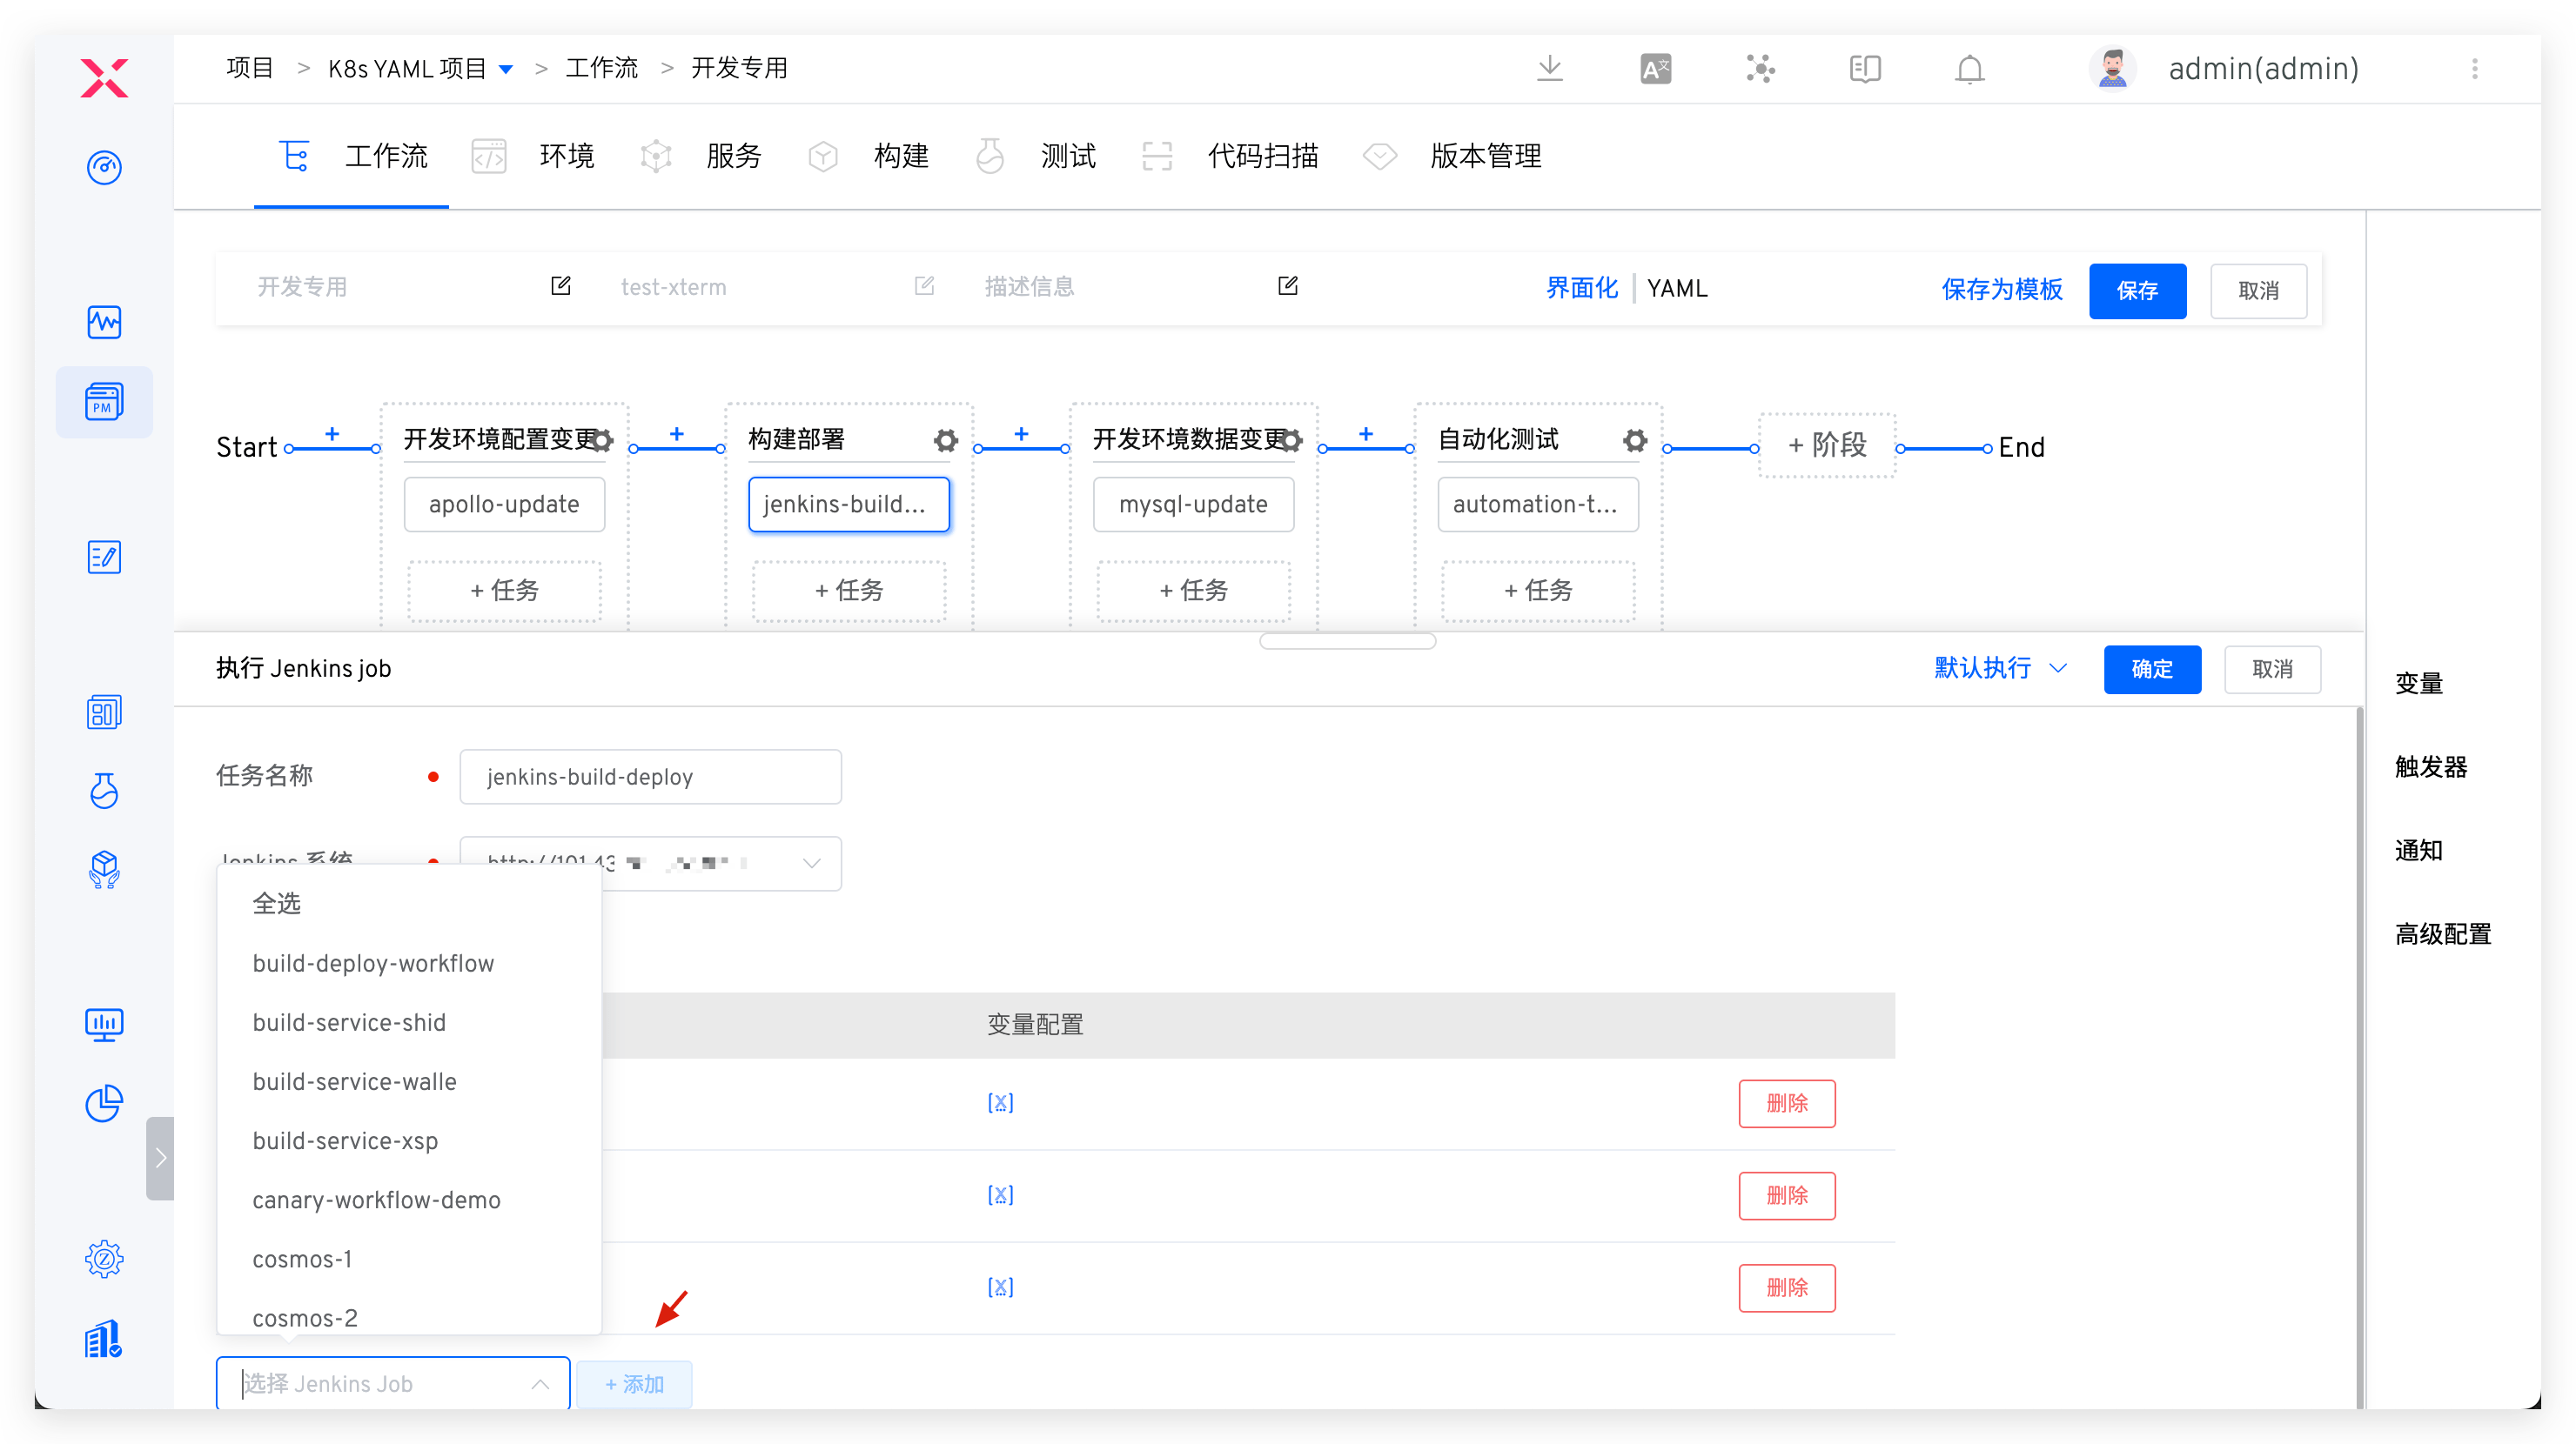Screen dimensions: 2576x1444
Task: Open the pie chart statistics sidebar icon
Action: tap(104, 1103)
